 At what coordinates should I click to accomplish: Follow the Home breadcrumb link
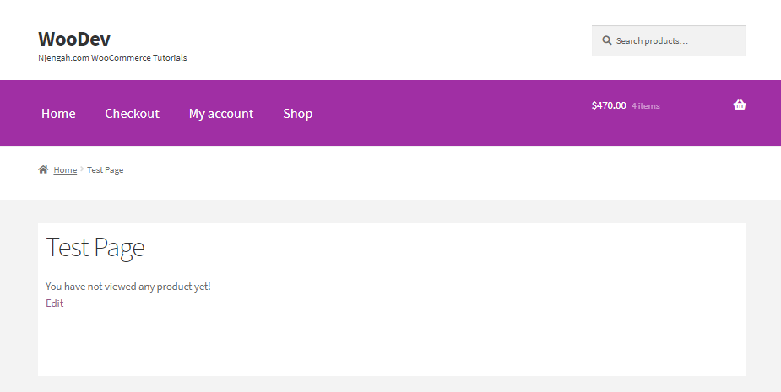(x=65, y=169)
